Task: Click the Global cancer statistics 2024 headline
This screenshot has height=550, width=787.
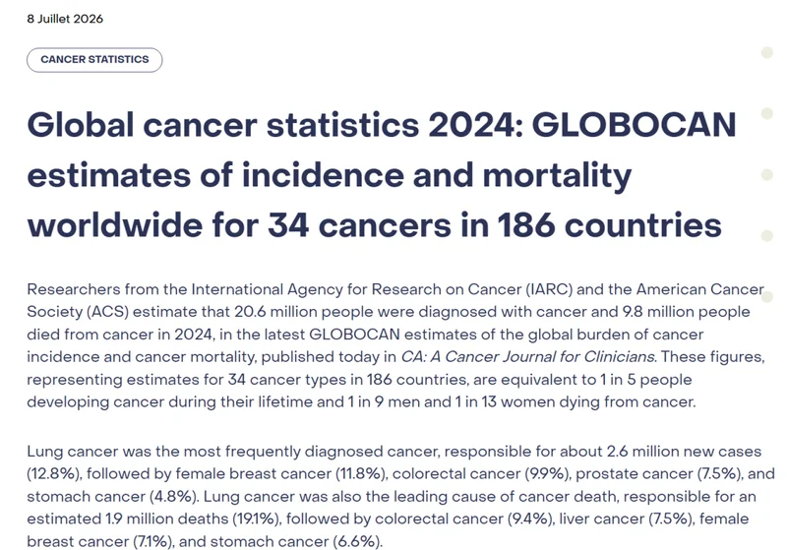Action: coord(382,174)
